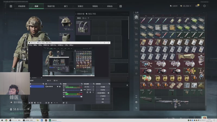
Task: Add a transition with plus icon
Action: (x=87, y=92)
